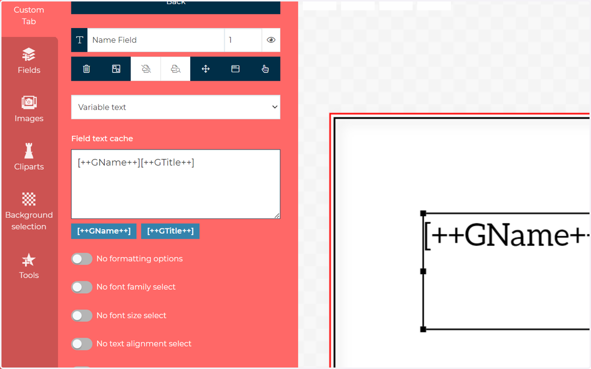Image resolution: width=591 pixels, height=369 pixels.
Task: Toggle field visibility eye icon
Action: click(271, 40)
